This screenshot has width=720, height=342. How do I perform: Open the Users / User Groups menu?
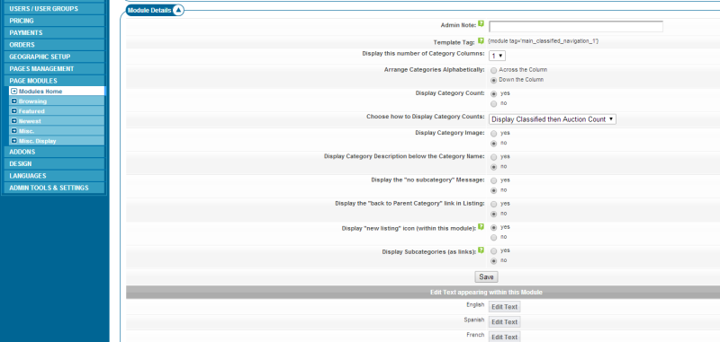click(53, 9)
